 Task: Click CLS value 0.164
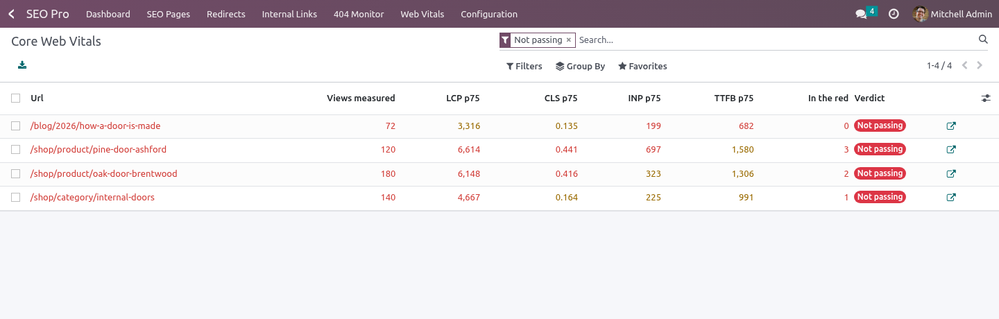tap(566, 198)
